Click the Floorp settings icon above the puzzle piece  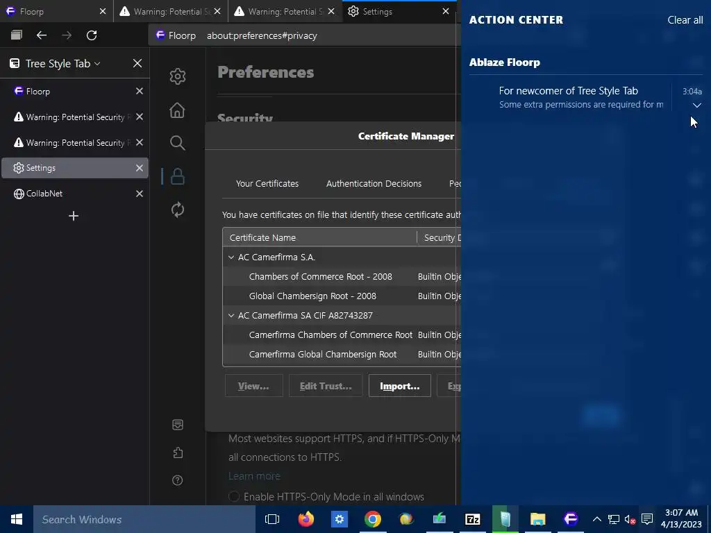click(x=178, y=425)
